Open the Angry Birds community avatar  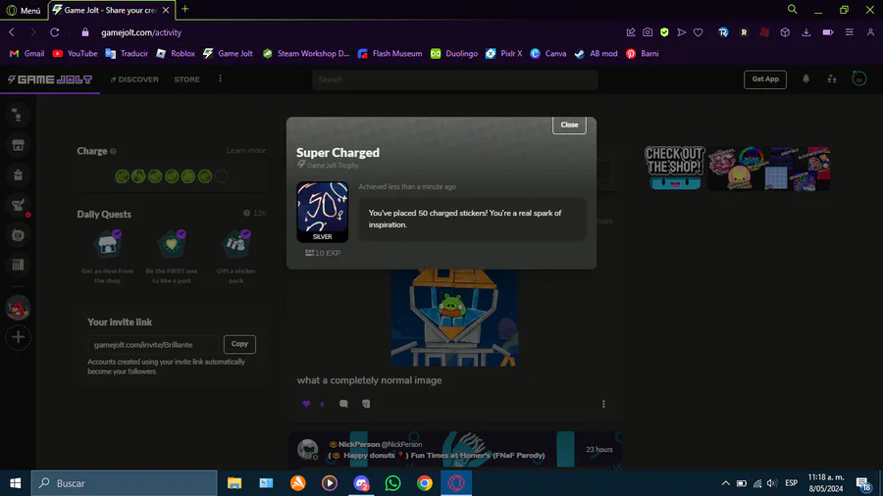tap(18, 308)
